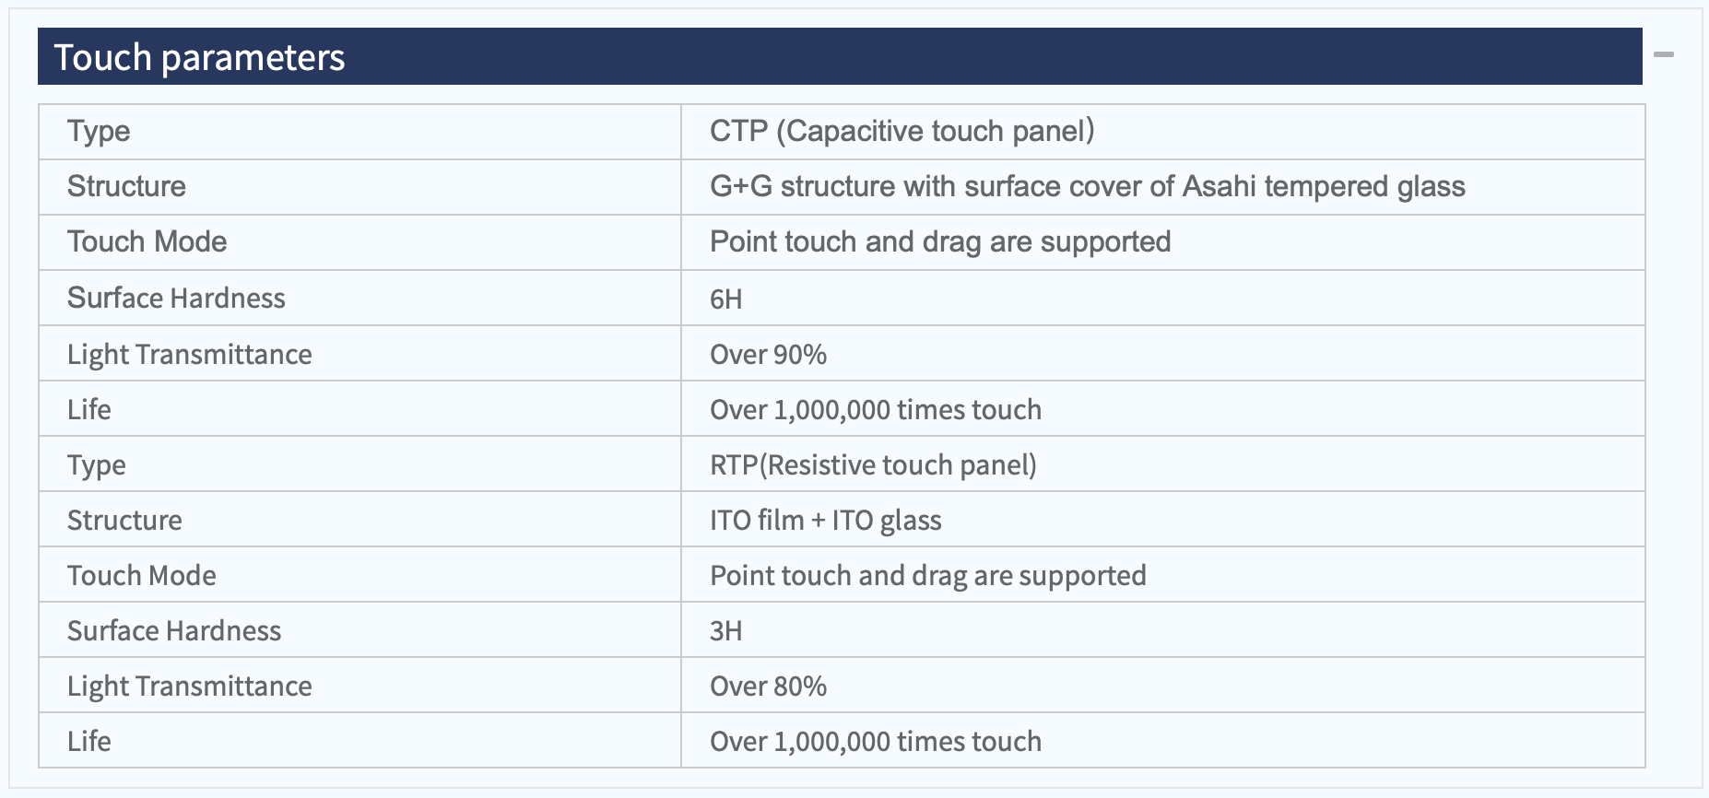Select the 6H surface hardness value
1709x798 pixels.
tap(1163, 298)
